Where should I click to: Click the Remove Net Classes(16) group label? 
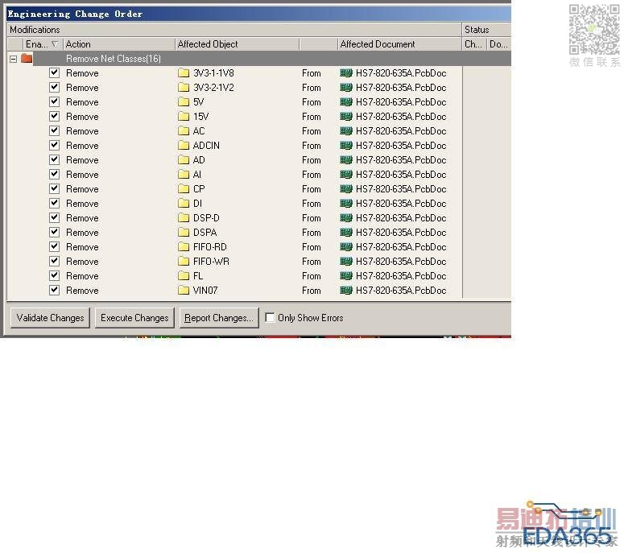click(114, 59)
